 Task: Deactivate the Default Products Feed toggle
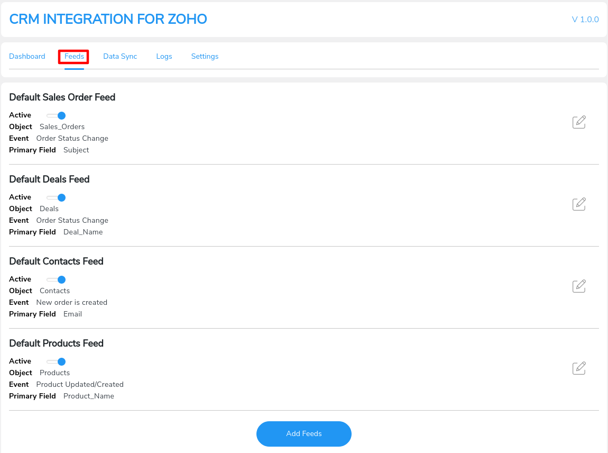tap(56, 361)
